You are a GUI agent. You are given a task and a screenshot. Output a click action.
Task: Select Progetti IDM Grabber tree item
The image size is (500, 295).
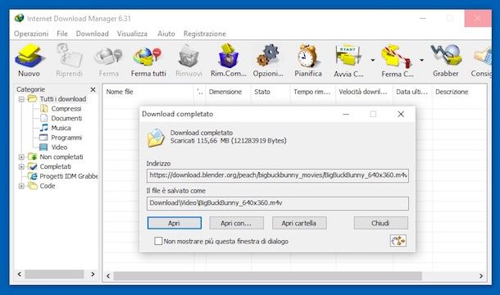[69, 176]
